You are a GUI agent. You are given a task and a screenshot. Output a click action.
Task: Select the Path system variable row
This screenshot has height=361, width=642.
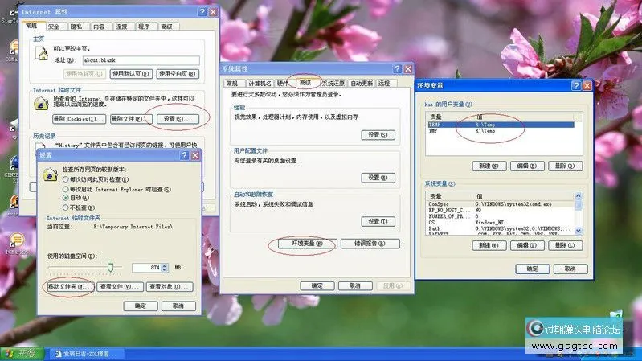tap(501, 228)
